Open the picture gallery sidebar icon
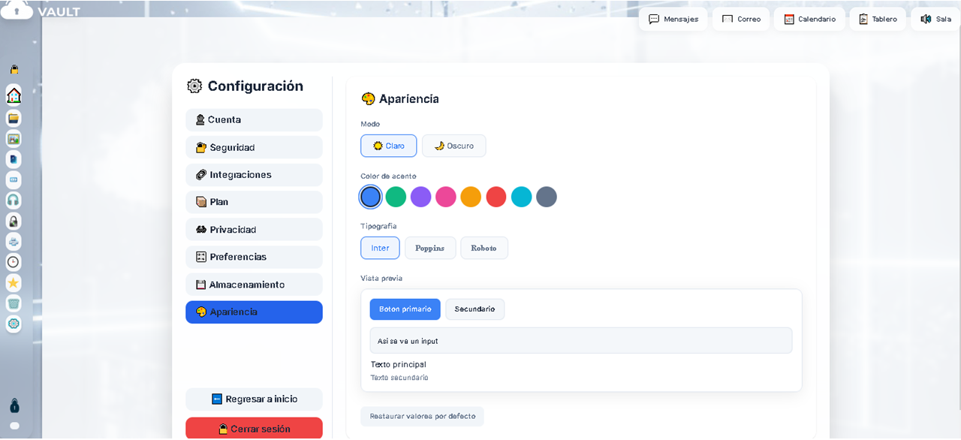961x440 pixels. point(14,139)
